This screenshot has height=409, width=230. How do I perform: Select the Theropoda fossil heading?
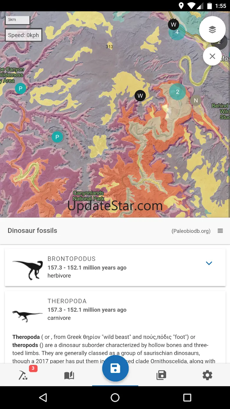(67, 301)
